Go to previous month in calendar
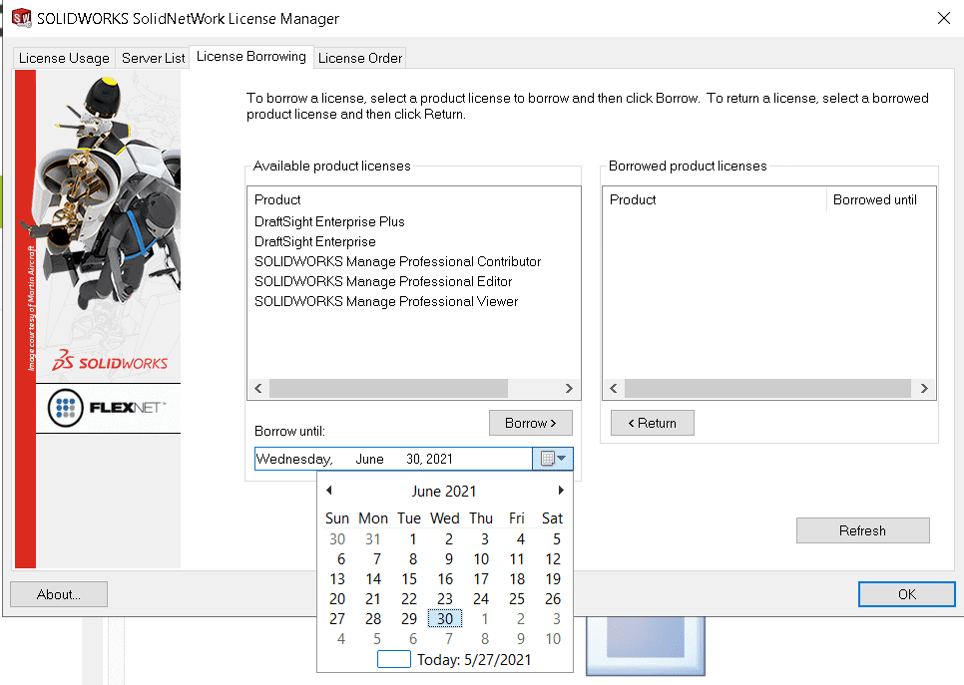The width and height of the screenshot is (964, 685). pyautogui.click(x=329, y=491)
